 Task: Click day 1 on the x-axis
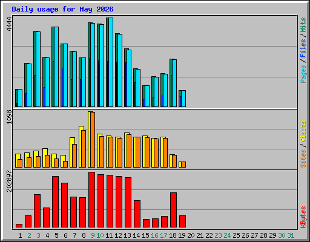pos(20,235)
